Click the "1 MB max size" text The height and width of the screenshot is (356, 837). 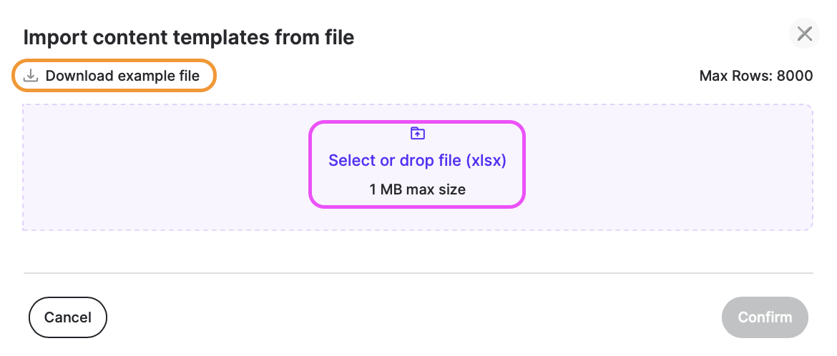point(417,189)
